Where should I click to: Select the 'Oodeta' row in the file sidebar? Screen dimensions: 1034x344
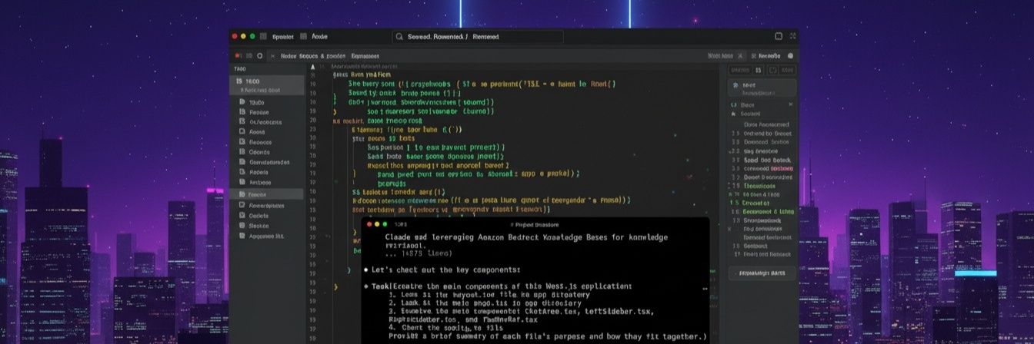[x=268, y=216]
